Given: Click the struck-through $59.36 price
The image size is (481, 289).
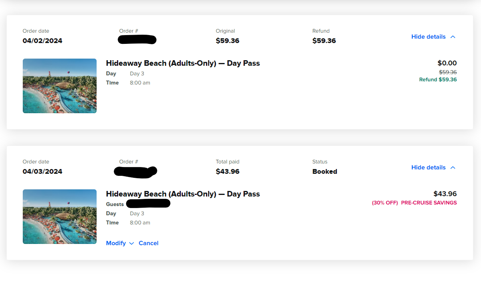Looking at the screenshot, I should tap(448, 72).
